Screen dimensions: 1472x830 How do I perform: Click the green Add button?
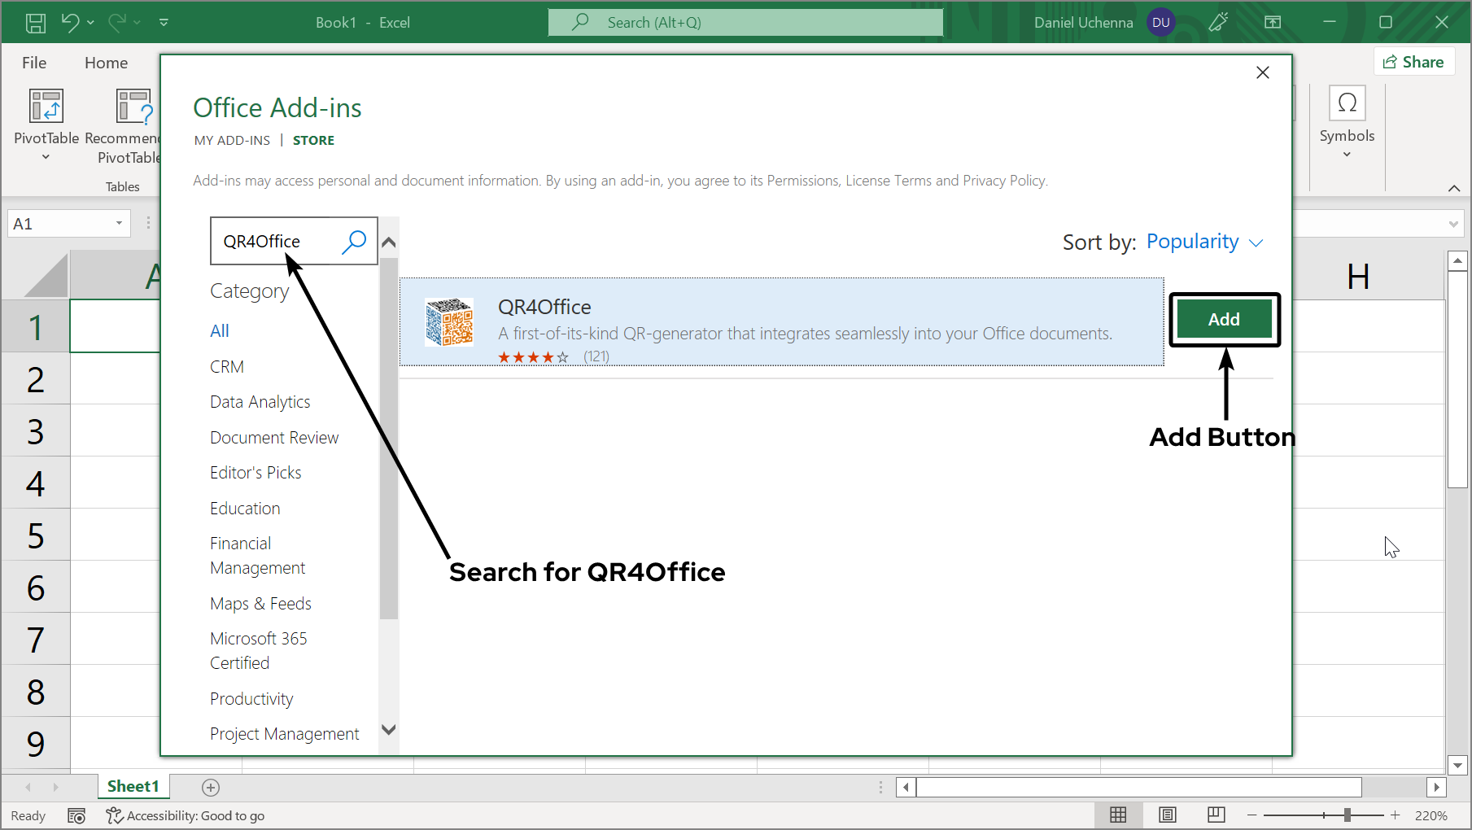click(x=1224, y=320)
